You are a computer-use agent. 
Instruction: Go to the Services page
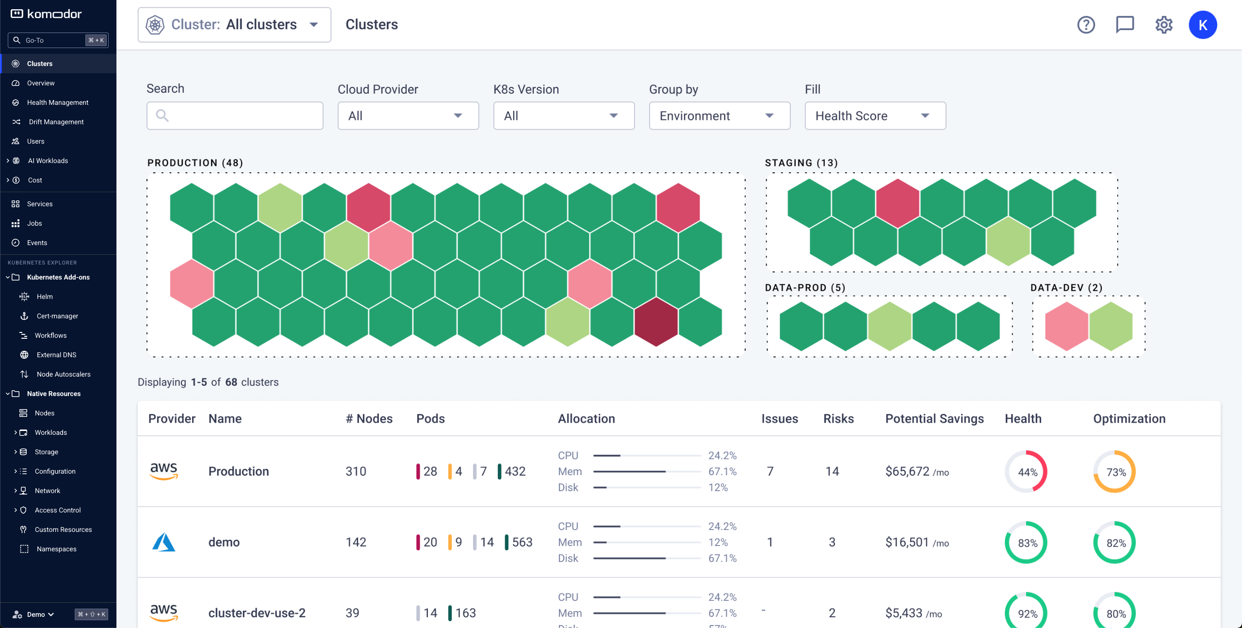(x=40, y=203)
